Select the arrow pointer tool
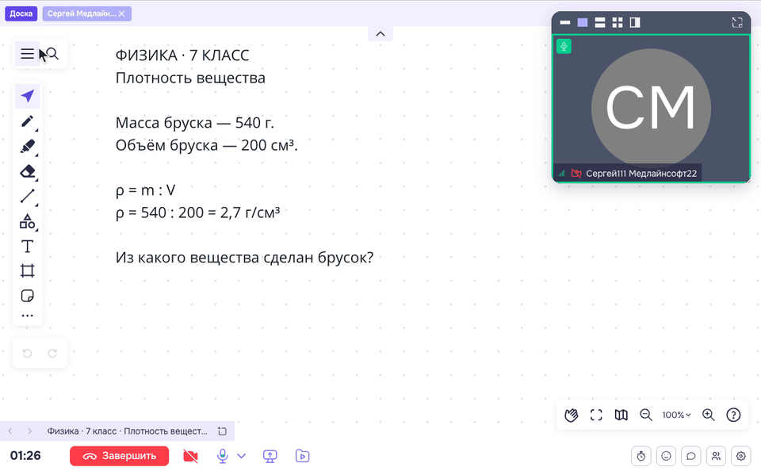 tap(28, 96)
